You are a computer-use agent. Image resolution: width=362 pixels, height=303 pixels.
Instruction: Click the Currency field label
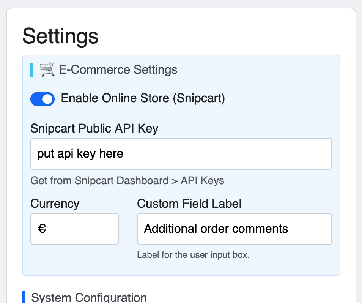pyautogui.click(x=55, y=204)
